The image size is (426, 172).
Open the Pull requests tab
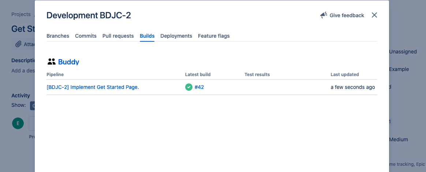click(118, 36)
